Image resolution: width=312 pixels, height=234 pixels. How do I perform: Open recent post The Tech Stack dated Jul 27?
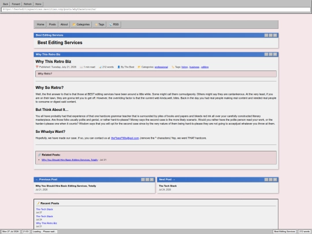click(44, 209)
